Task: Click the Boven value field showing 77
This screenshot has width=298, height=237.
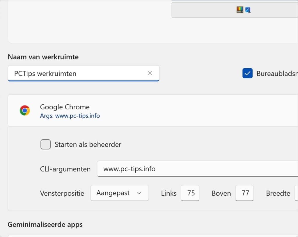Action: pyautogui.click(x=244, y=193)
